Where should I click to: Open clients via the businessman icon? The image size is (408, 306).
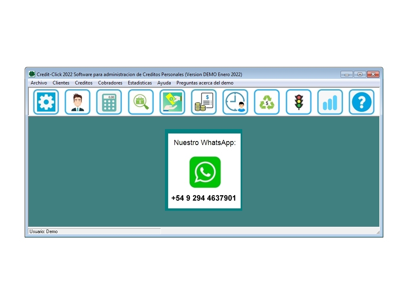[77, 102]
